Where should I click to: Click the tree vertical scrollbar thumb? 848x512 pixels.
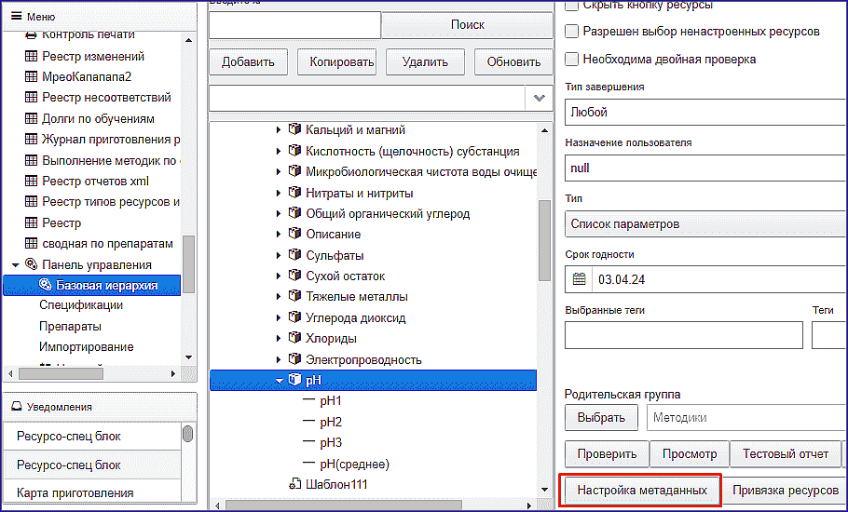coord(544,240)
